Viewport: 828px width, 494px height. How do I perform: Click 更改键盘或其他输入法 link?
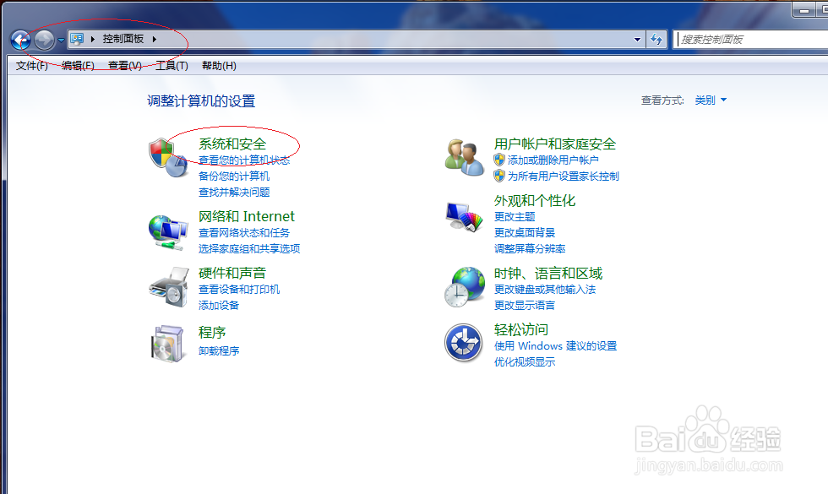(545, 289)
